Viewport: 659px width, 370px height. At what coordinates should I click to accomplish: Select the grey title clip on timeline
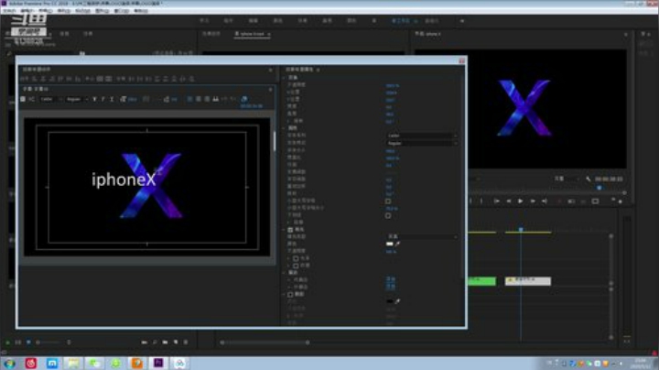[x=528, y=281]
